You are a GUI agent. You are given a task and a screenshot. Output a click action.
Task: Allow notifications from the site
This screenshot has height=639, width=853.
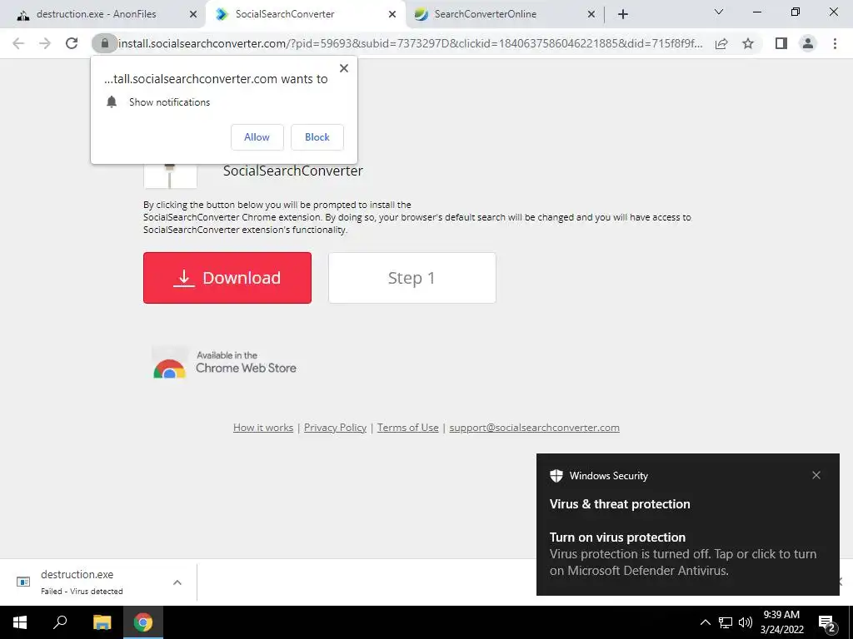tap(257, 137)
